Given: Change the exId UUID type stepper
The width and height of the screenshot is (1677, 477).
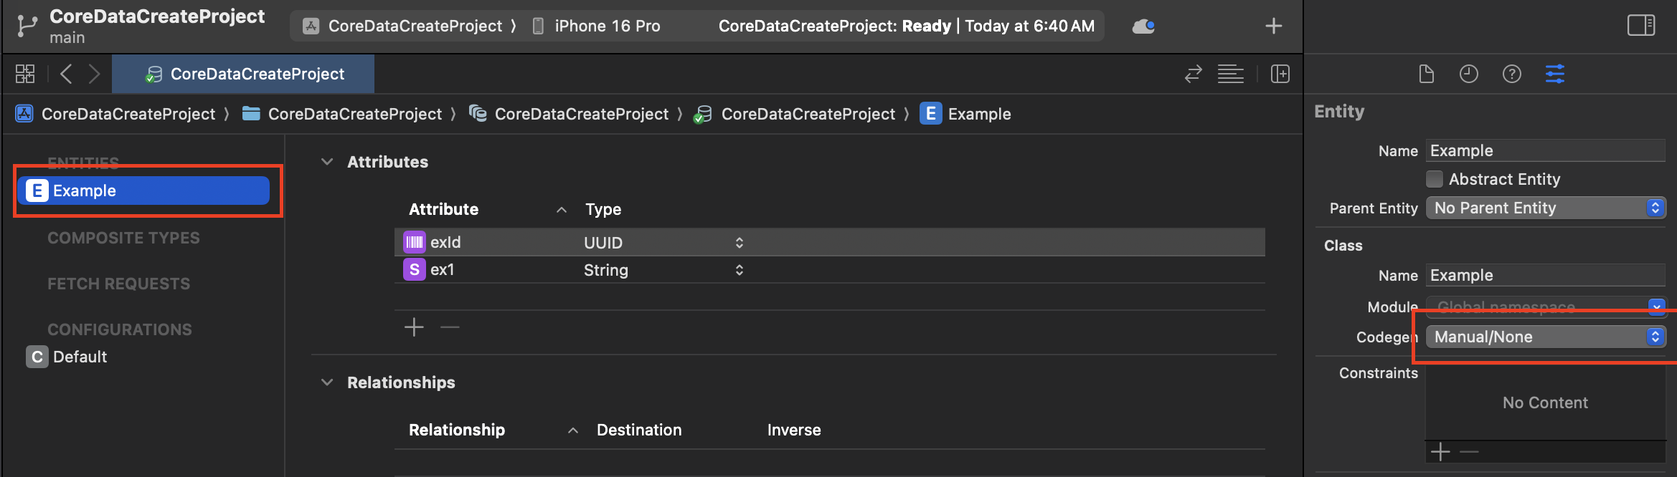Looking at the screenshot, I should (x=739, y=243).
